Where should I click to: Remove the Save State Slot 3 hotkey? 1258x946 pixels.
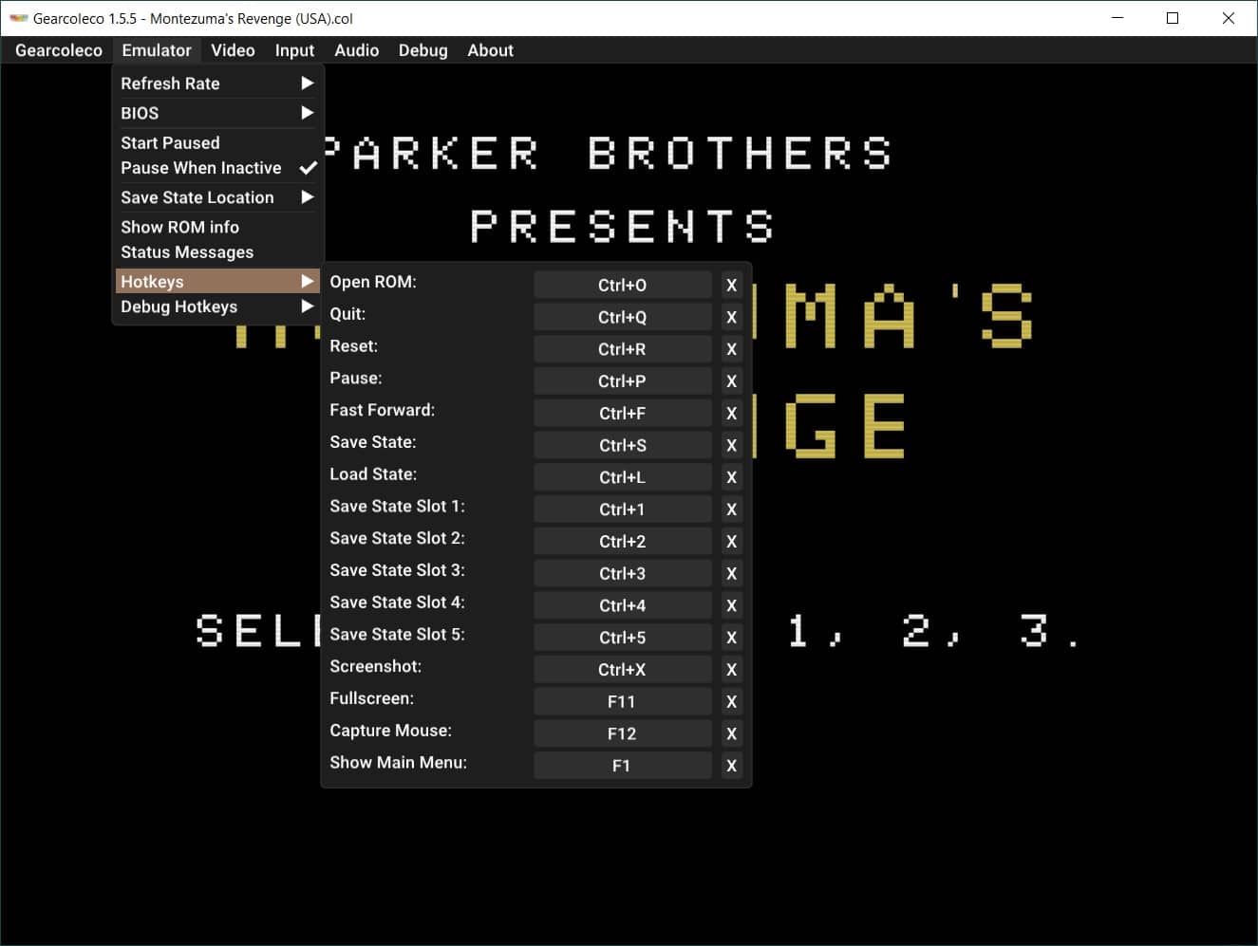pyautogui.click(x=731, y=573)
